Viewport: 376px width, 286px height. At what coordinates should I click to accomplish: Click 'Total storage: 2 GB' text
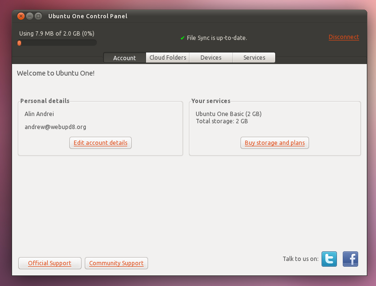pyautogui.click(x=222, y=121)
